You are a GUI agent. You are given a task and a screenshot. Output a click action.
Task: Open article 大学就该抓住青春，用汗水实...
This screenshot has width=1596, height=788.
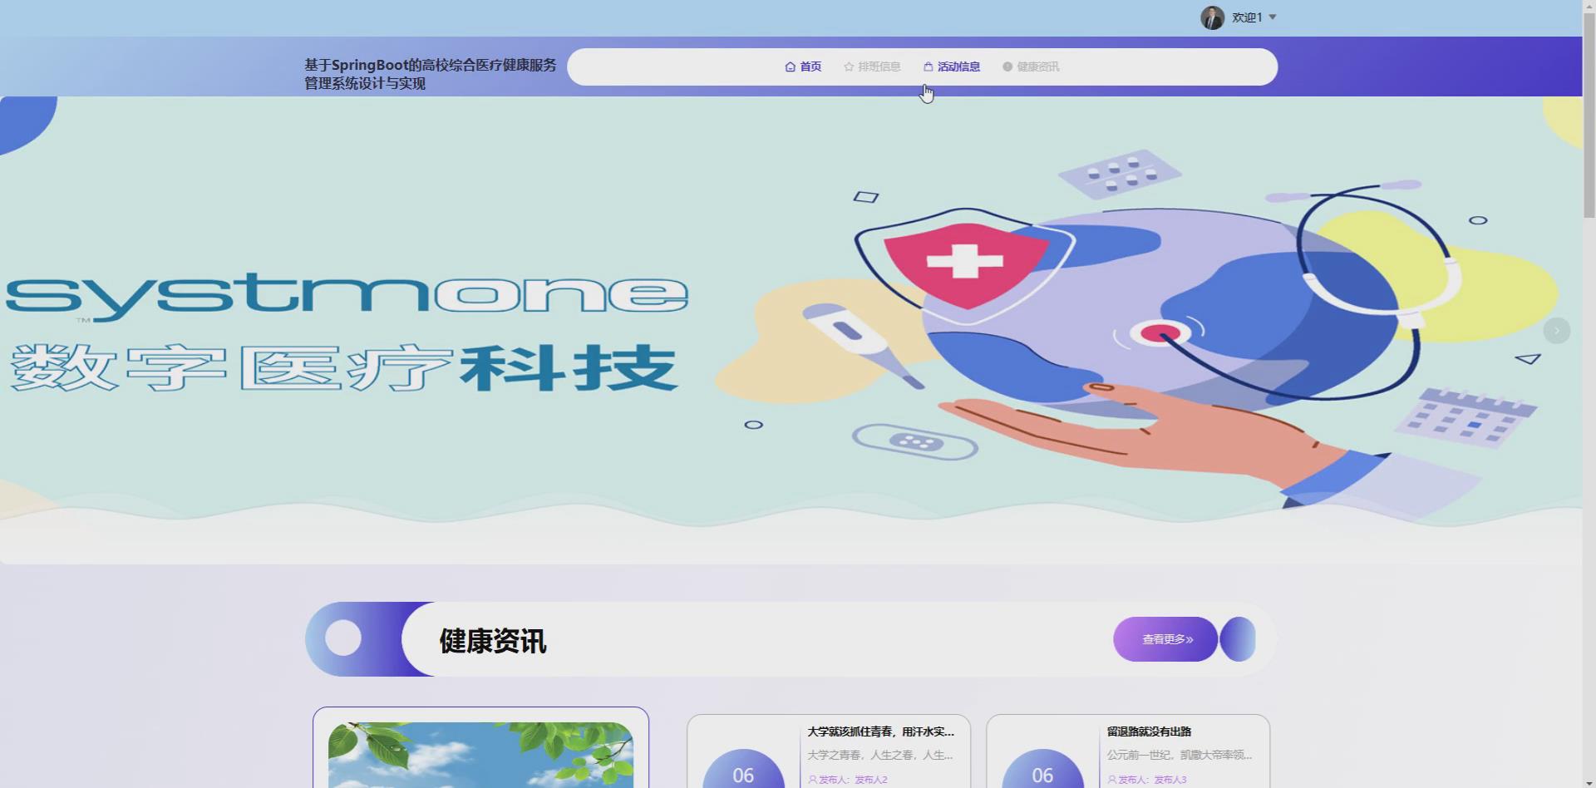click(x=881, y=731)
